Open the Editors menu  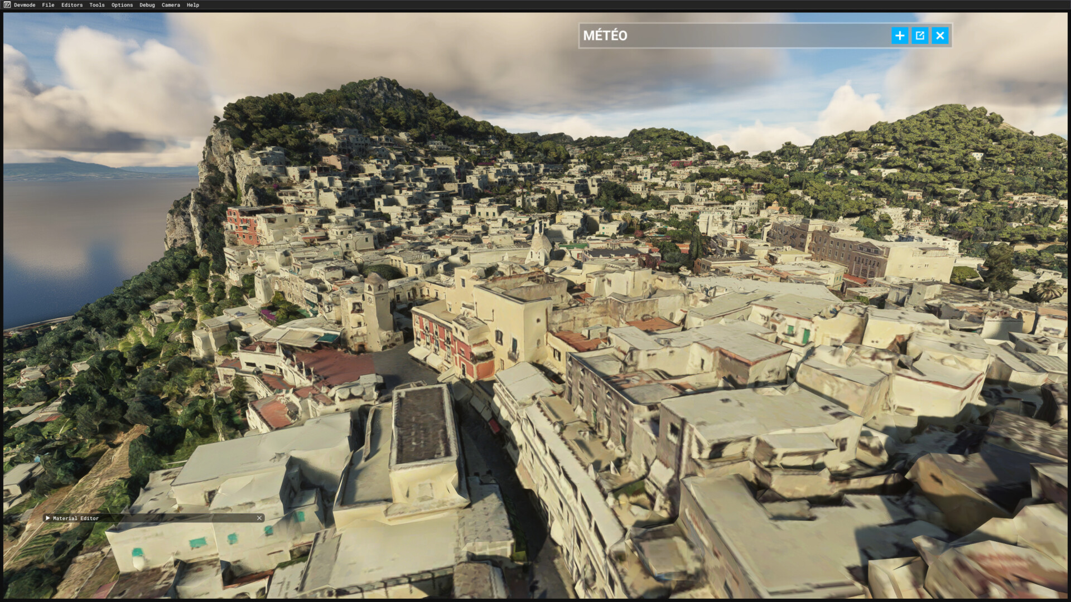pyautogui.click(x=72, y=5)
